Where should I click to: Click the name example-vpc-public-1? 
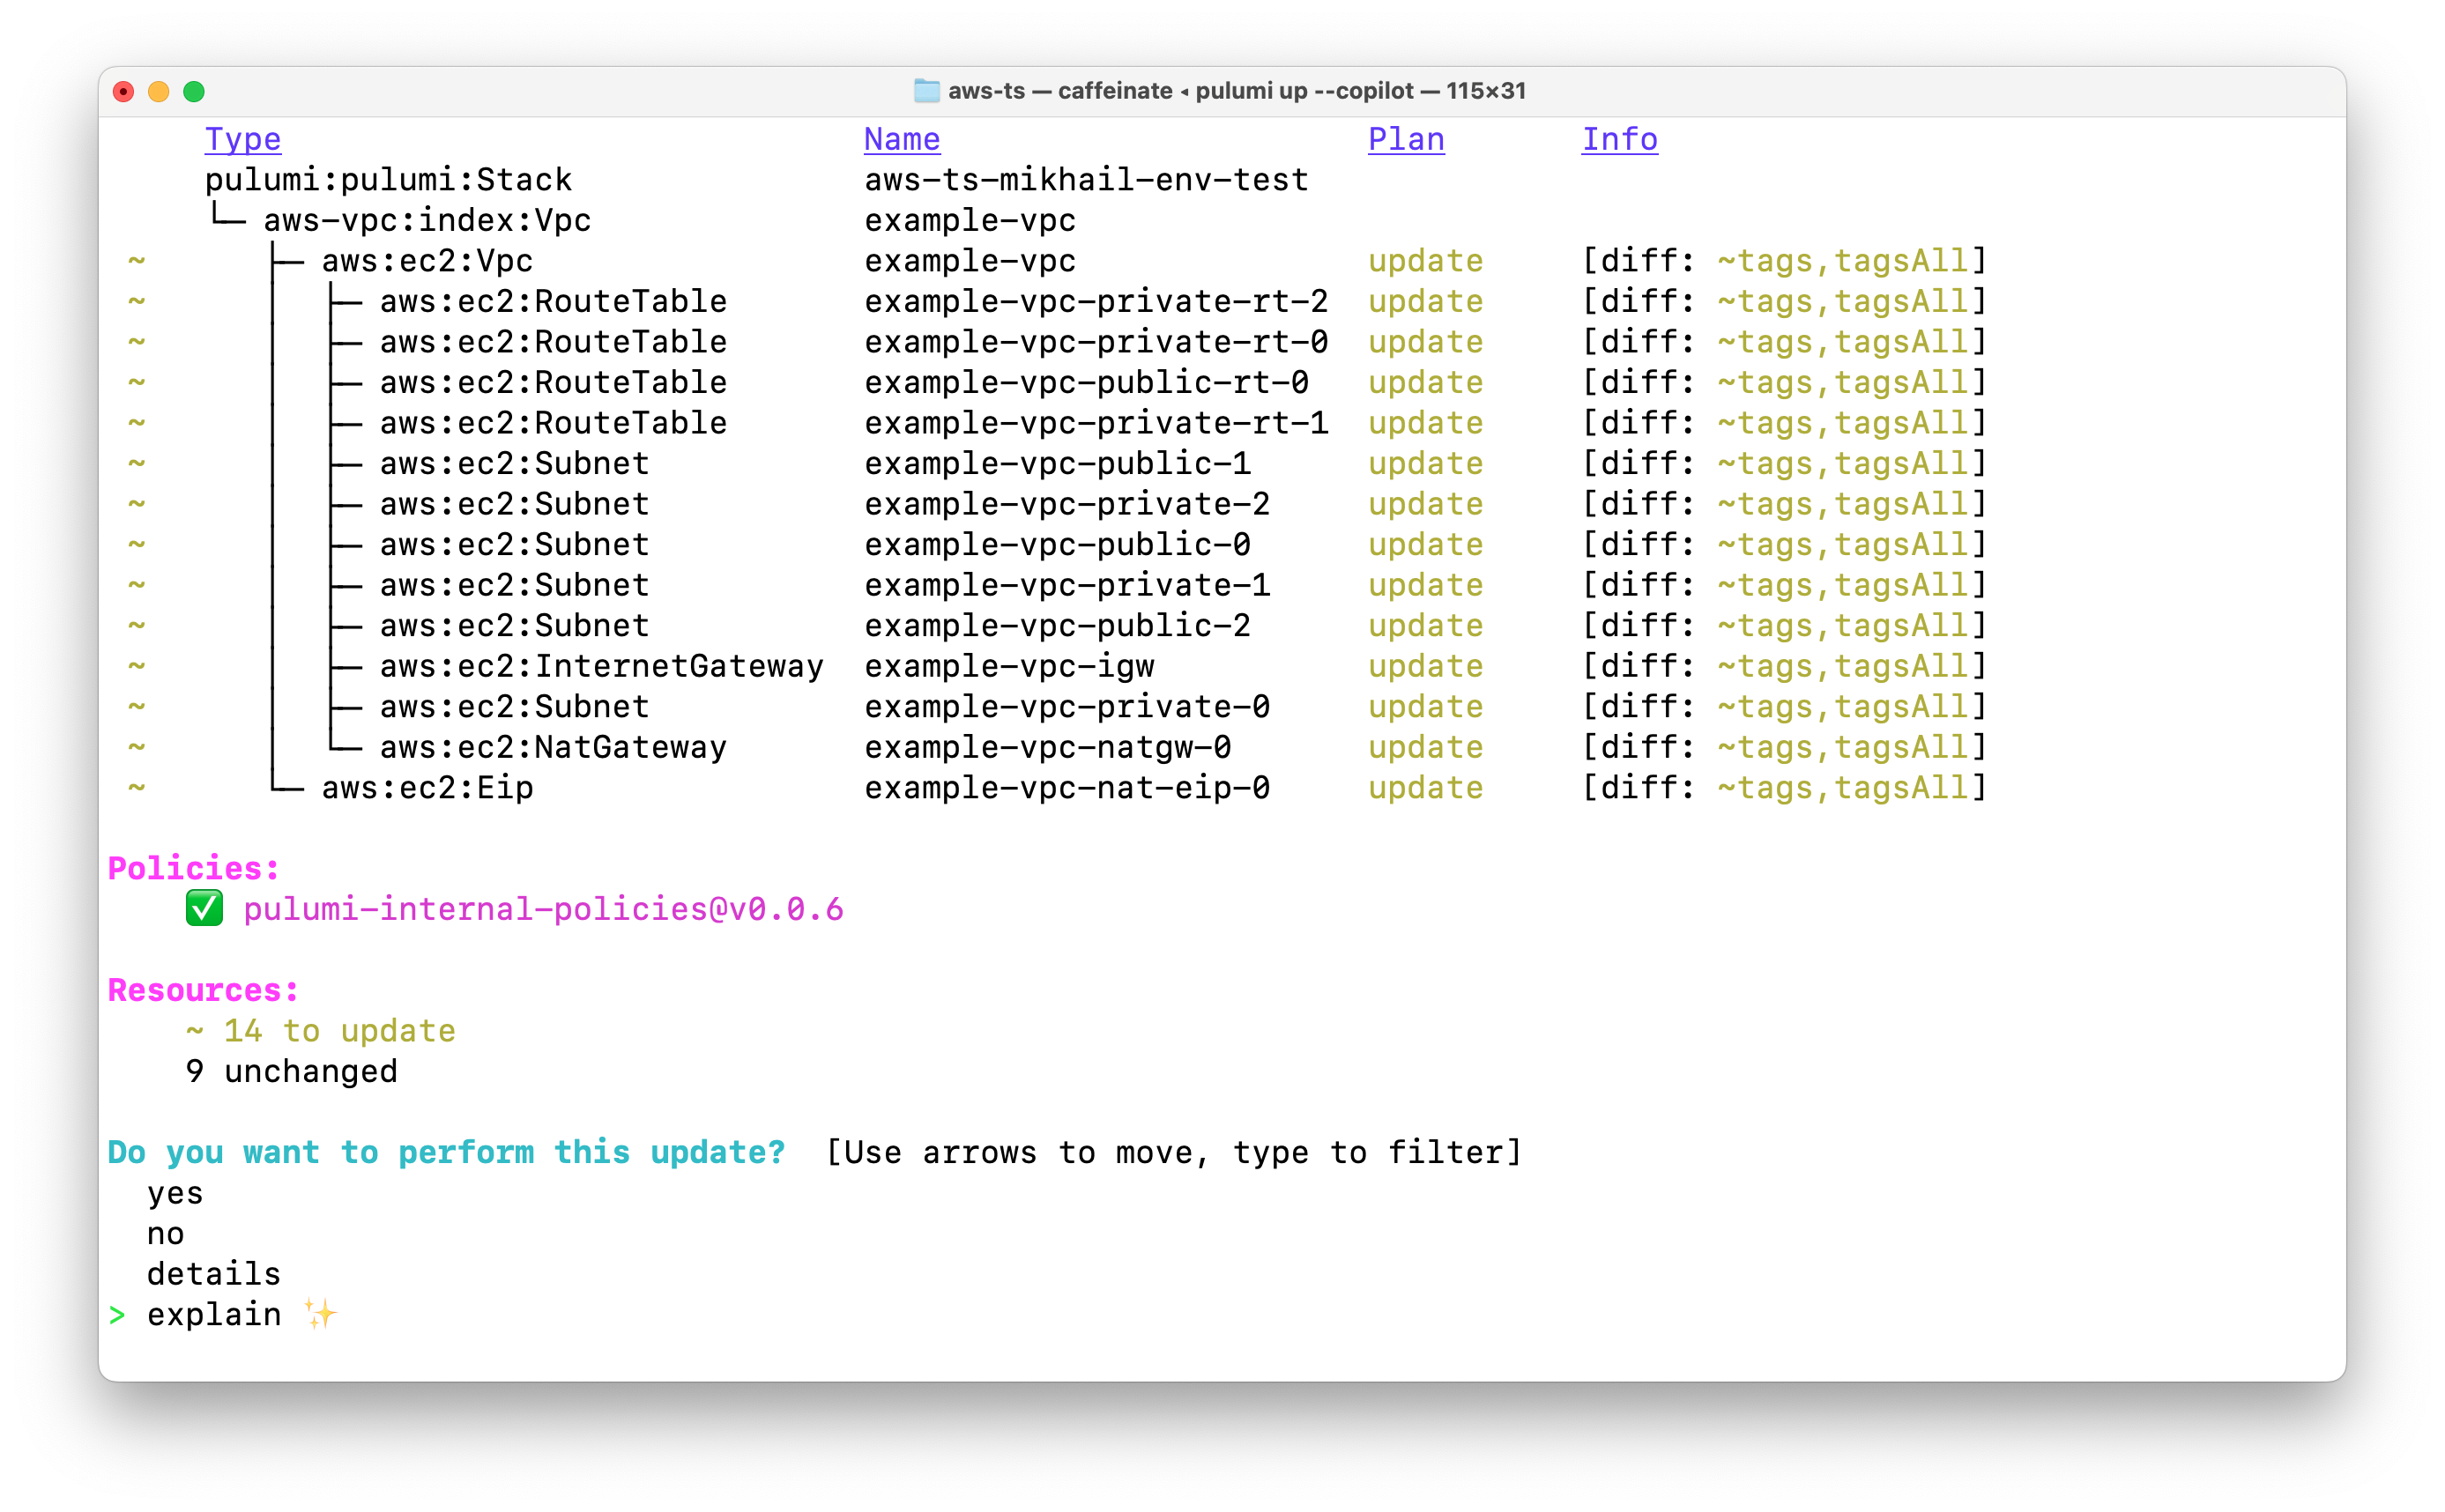1058,463
